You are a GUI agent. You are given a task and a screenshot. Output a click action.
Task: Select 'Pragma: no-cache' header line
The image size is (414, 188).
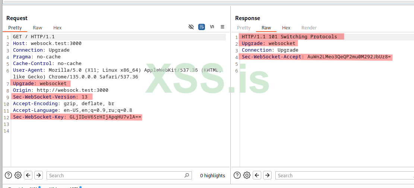37,56
